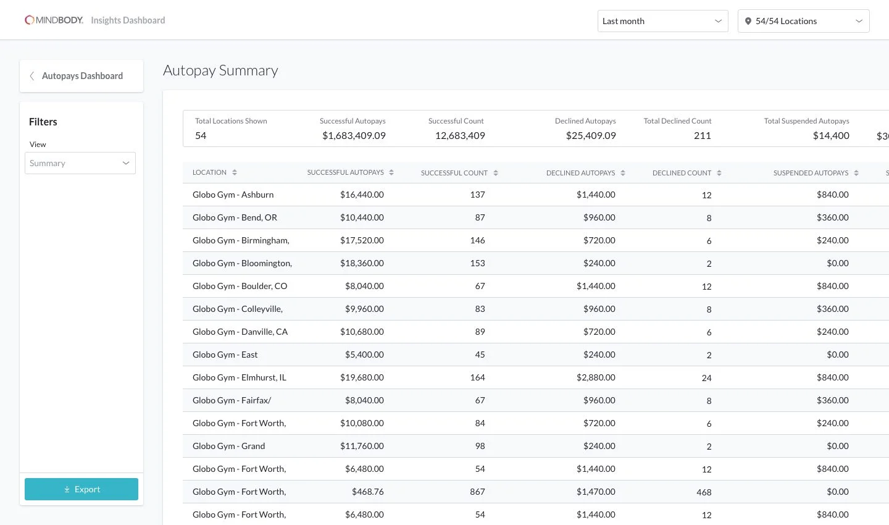Click the 12,683,409 successful count total

(460, 135)
